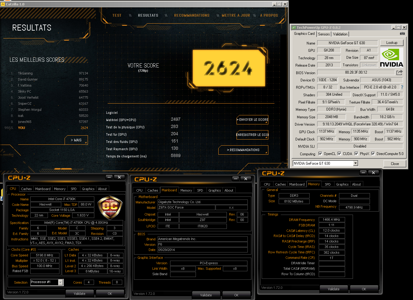Image resolution: width=413 pixels, height=300 pixels.
Task: Click the Temps de chargement value 5889
Action: [176, 156]
